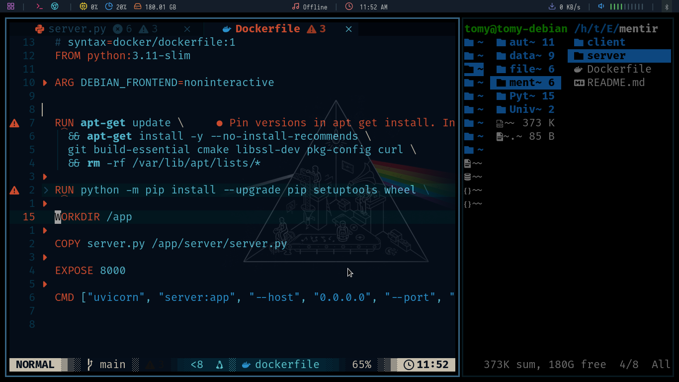The image size is (679, 382).
Task: Click warning sign beside RUN apt-get update
Action: 14,123
